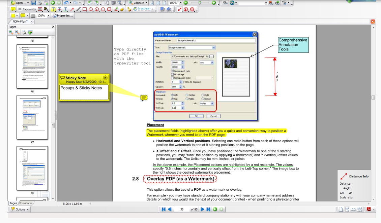Close the Pages panel with its X
This screenshot has height=223, width=381.
point(53,27)
